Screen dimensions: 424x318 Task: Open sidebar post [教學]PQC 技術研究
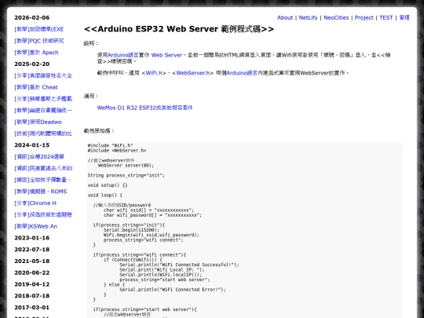39,41
